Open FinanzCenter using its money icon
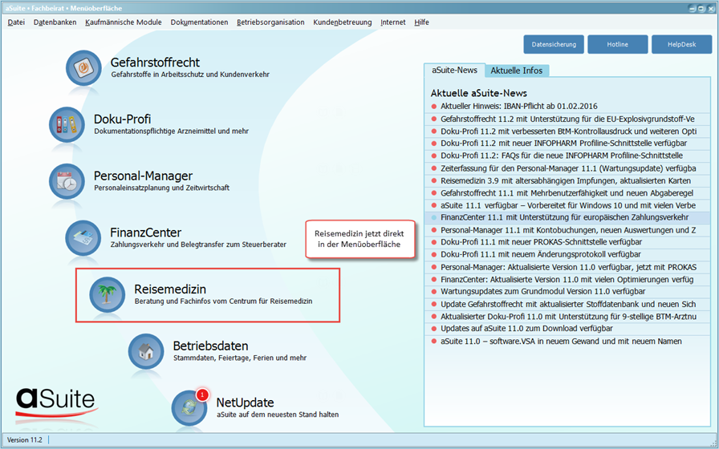Image resolution: width=719 pixels, height=449 pixels. 84,238
